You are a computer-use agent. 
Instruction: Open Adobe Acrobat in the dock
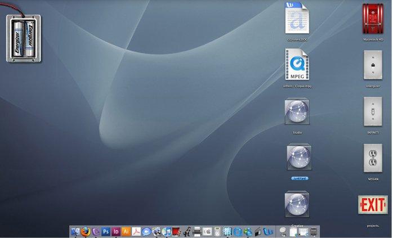pos(136,232)
